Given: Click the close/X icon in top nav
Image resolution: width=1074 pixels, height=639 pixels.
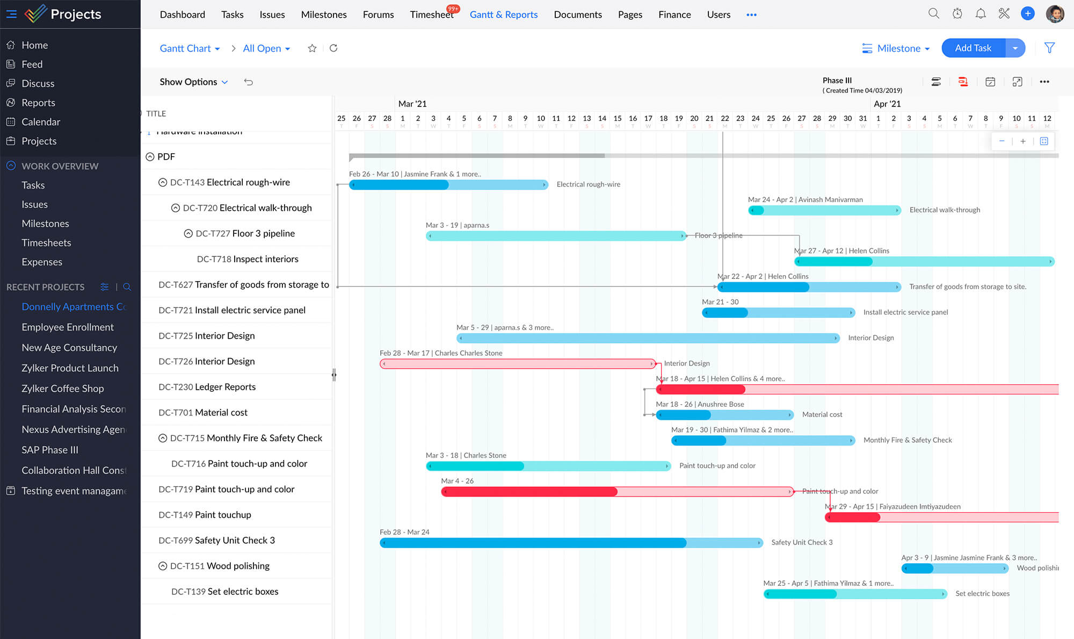Looking at the screenshot, I should 1003,13.
